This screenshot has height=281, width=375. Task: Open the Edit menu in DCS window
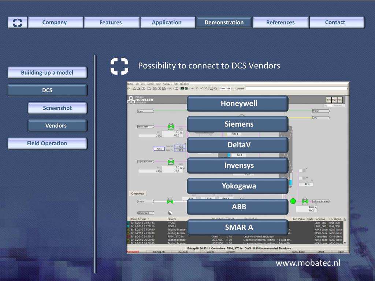tap(137, 84)
